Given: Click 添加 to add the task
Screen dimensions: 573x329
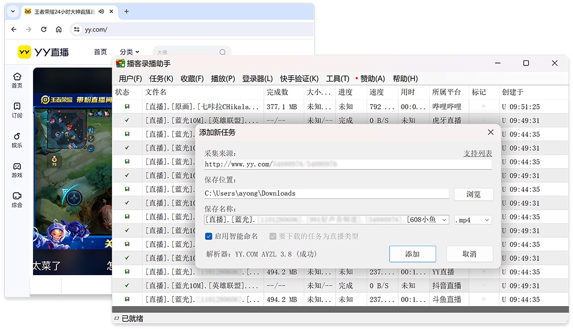Looking at the screenshot, I should point(413,254).
